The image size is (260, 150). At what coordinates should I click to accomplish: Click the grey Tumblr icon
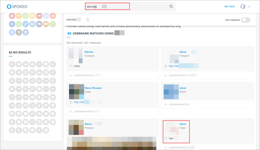pos(26,89)
